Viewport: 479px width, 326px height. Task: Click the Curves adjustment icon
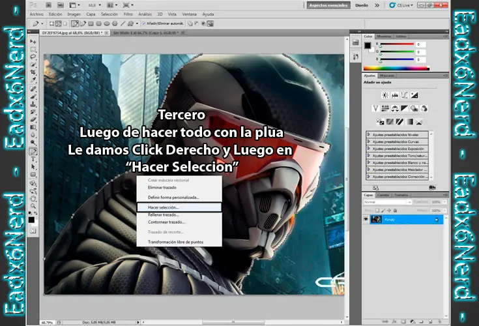click(x=405, y=95)
